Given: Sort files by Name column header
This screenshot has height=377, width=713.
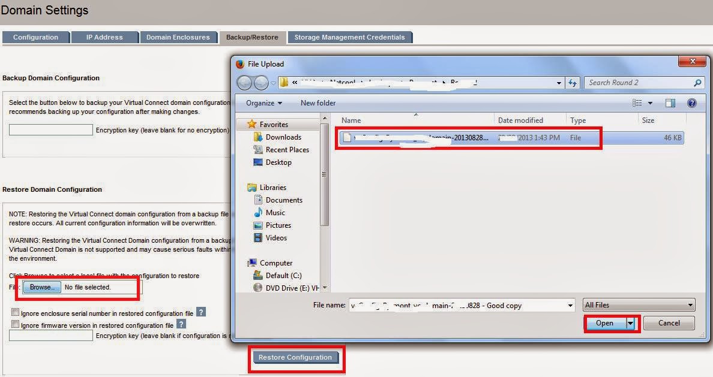Looking at the screenshot, I should (351, 120).
